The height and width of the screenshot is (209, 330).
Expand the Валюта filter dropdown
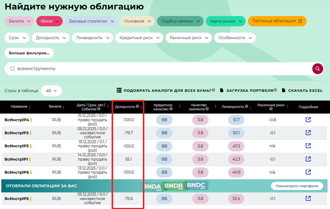19,21
